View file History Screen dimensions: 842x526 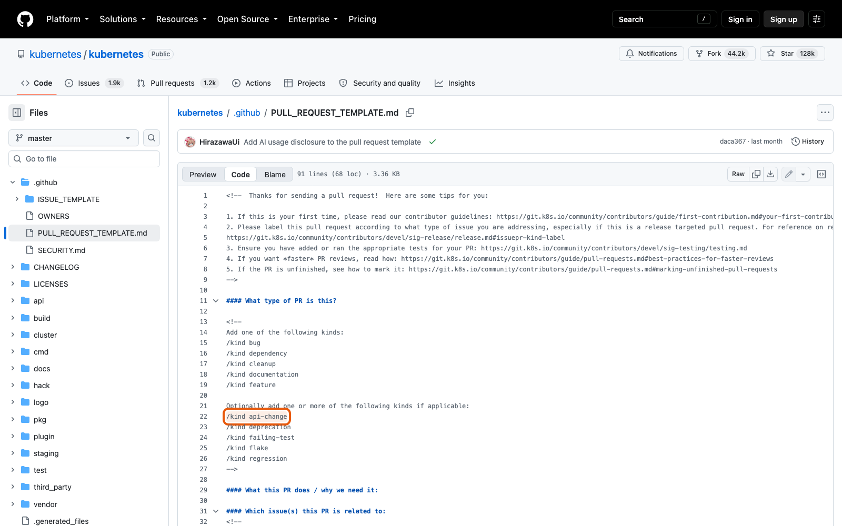tap(808, 141)
